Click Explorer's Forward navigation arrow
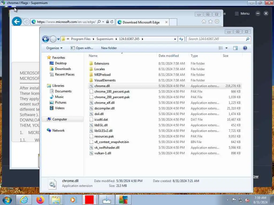274x205 pixels. pos(53,39)
